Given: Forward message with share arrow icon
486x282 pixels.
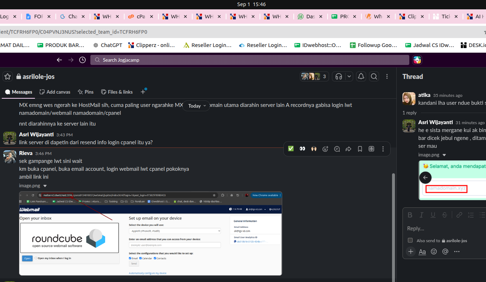Looking at the screenshot, I should pos(348,149).
